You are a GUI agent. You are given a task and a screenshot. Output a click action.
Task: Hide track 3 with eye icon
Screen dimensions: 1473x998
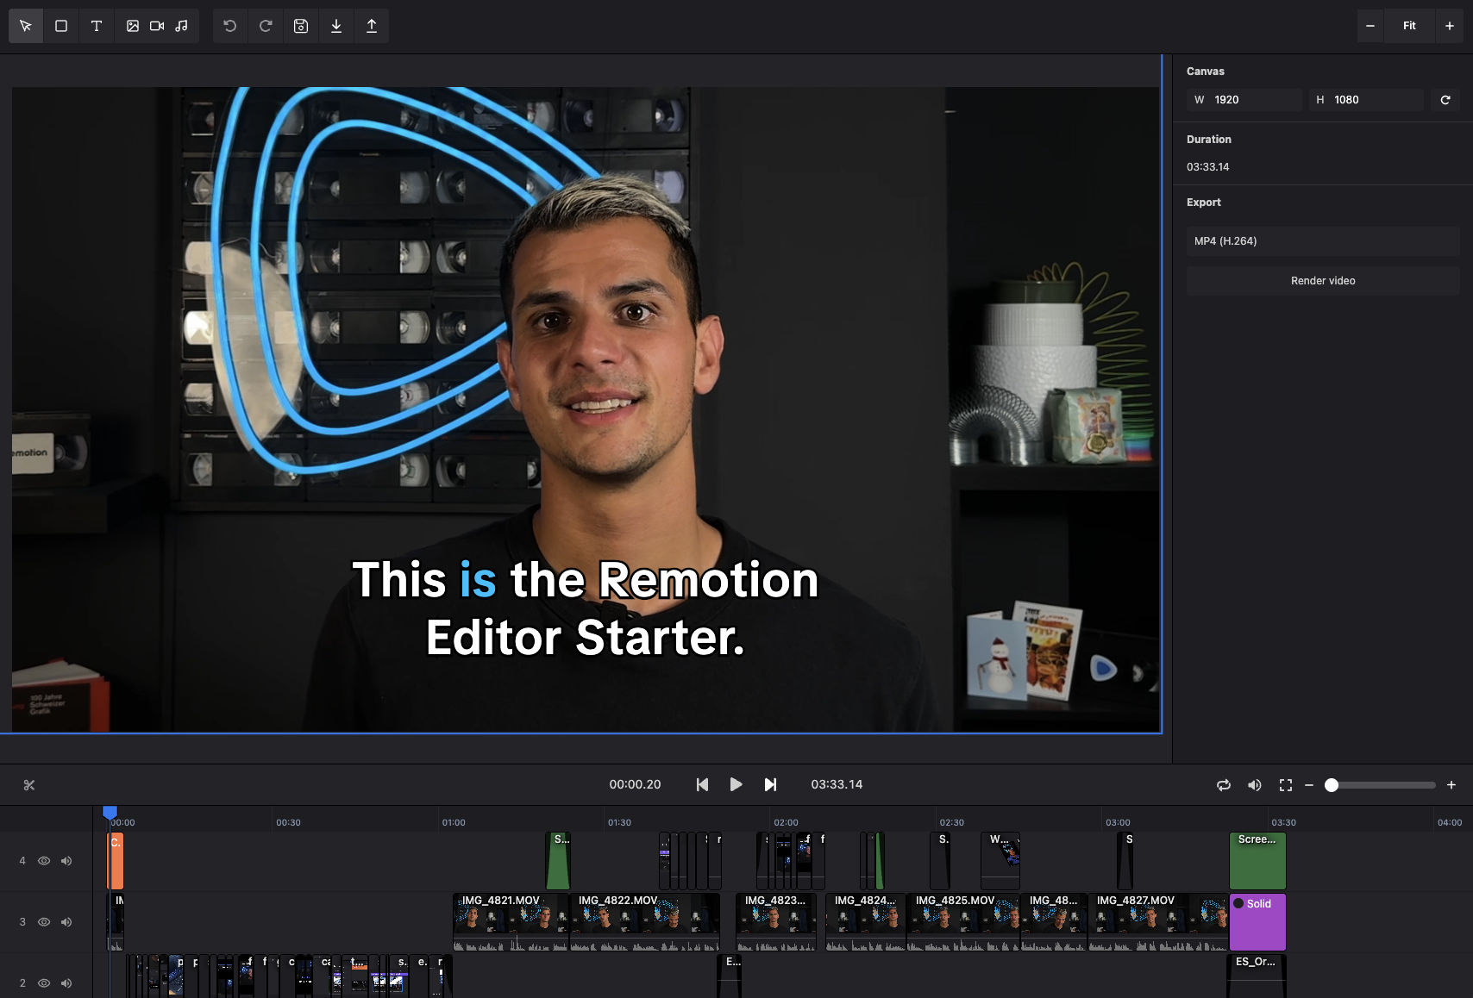44,922
